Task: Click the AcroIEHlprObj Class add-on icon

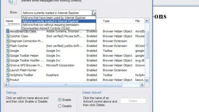Action: coord(7,31)
